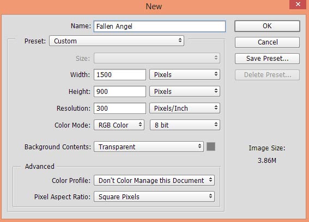
Task: Open the Pixels/Inch resolution units dropdown
Action: pos(185,108)
